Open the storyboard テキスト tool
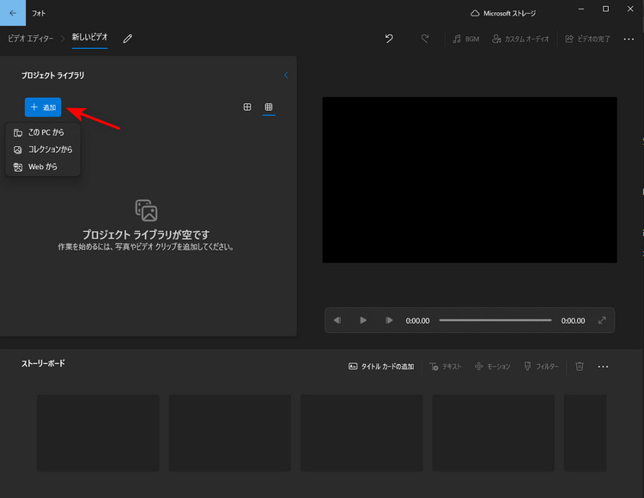The image size is (644, 498). pyautogui.click(x=445, y=367)
